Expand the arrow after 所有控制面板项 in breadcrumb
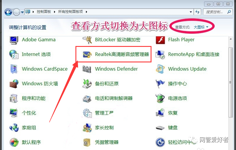Screen dimensions: 236x150 tap(87, 12)
